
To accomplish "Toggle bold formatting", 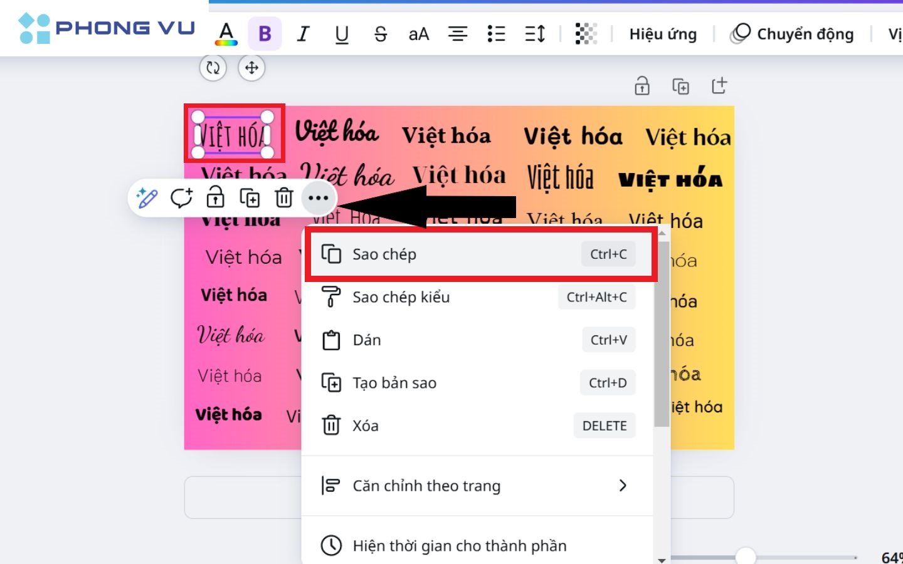I will (265, 34).
